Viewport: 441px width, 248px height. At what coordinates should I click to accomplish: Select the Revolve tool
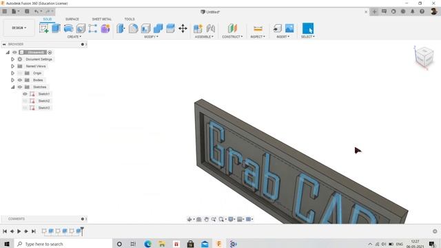tap(68, 28)
